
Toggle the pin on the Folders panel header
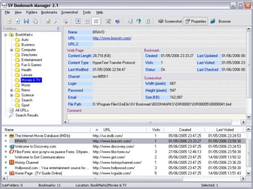pos(59,29)
